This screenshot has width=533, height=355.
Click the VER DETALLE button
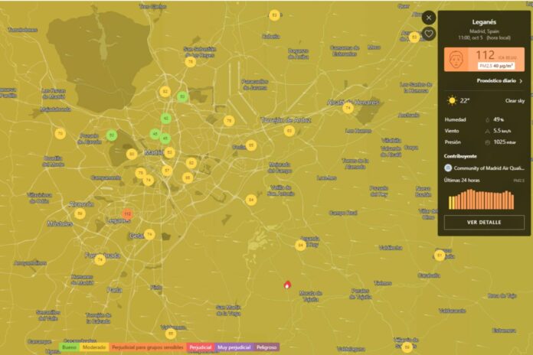[x=483, y=223]
